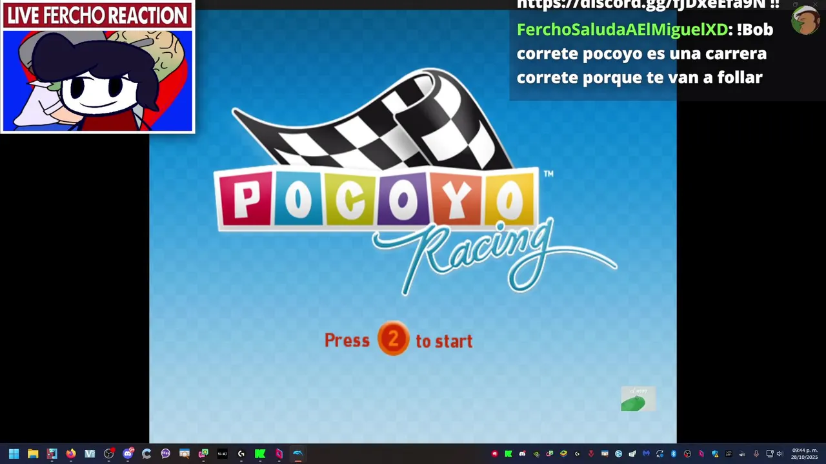Open the pink chat-star taskbar app
826x464 pixels.
[203, 454]
